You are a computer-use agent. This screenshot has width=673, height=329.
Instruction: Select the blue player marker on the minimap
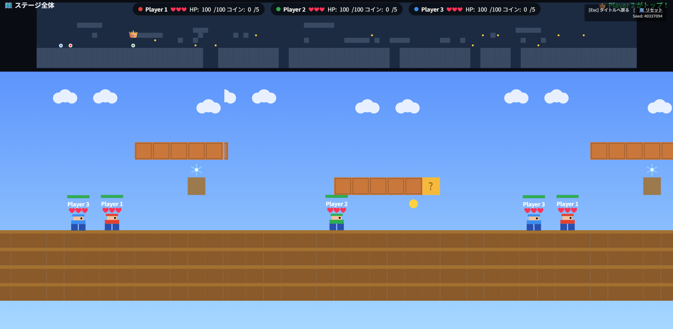[61, 46]
